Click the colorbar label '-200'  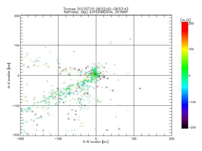[x=192, y=127]
